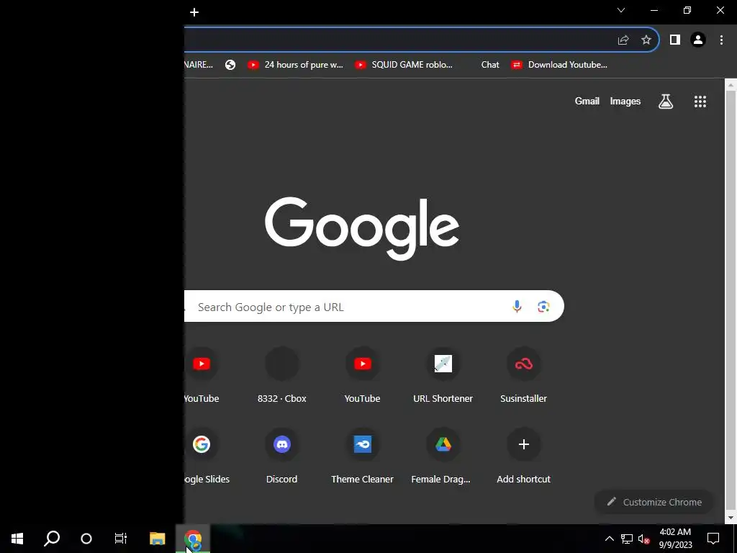Toggle the Chrome side panel
This screenshot has width=737, height=553.
(x=675, y=40)
